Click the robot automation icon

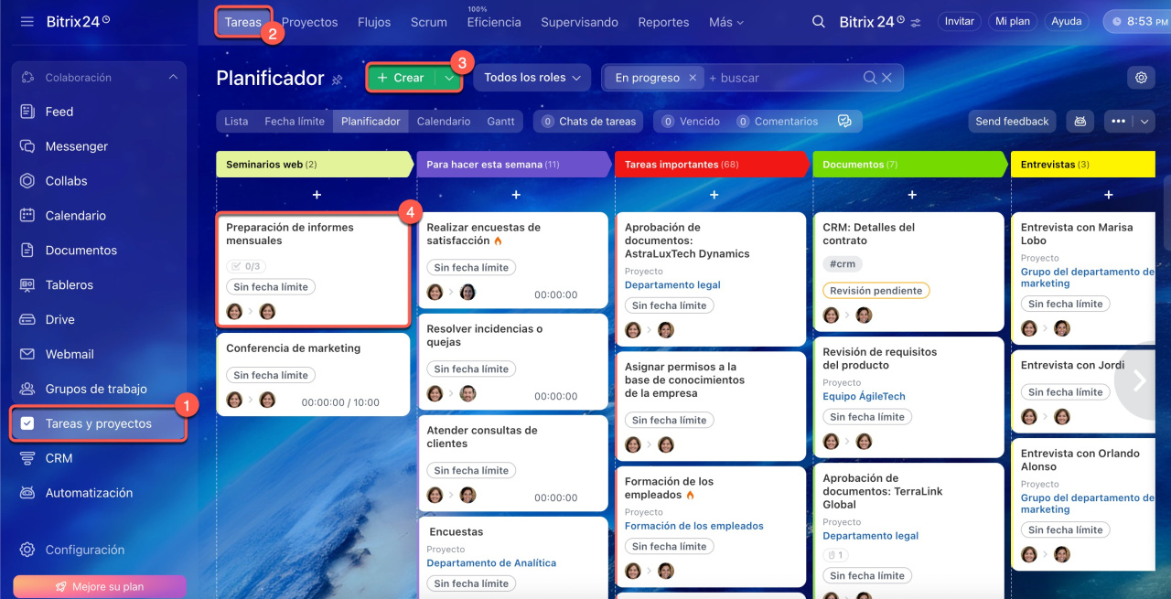pyautogui.click(x=1080, y=121)
